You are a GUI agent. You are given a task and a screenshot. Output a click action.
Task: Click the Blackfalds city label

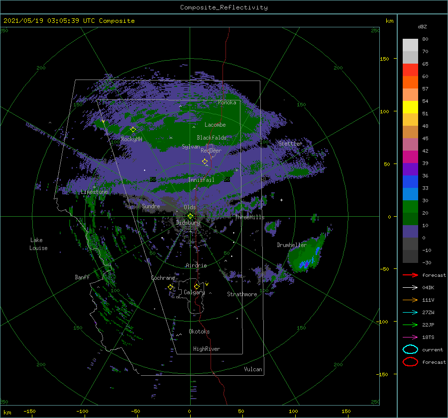pyautogui.click(x=212, y=138)
